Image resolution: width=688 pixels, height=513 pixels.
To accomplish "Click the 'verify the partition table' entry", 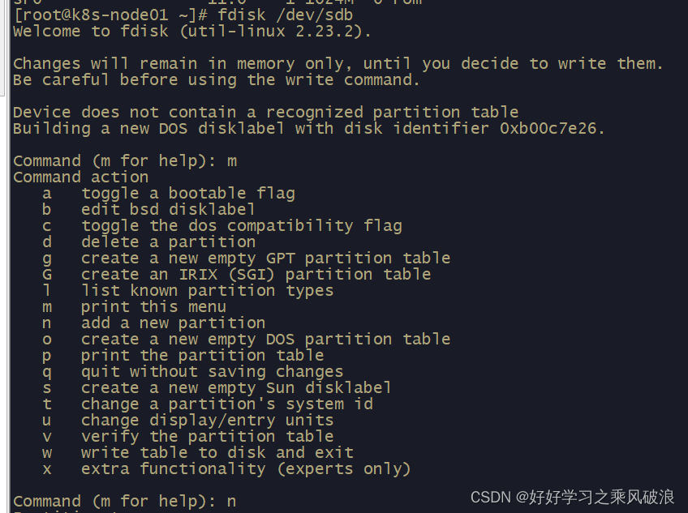I will pyautogui.click(x=187, y=437).
